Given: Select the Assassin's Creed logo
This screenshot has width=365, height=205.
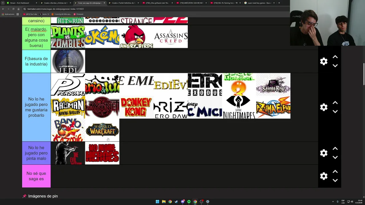Looking at the screenshot, I should coord(171,37).
